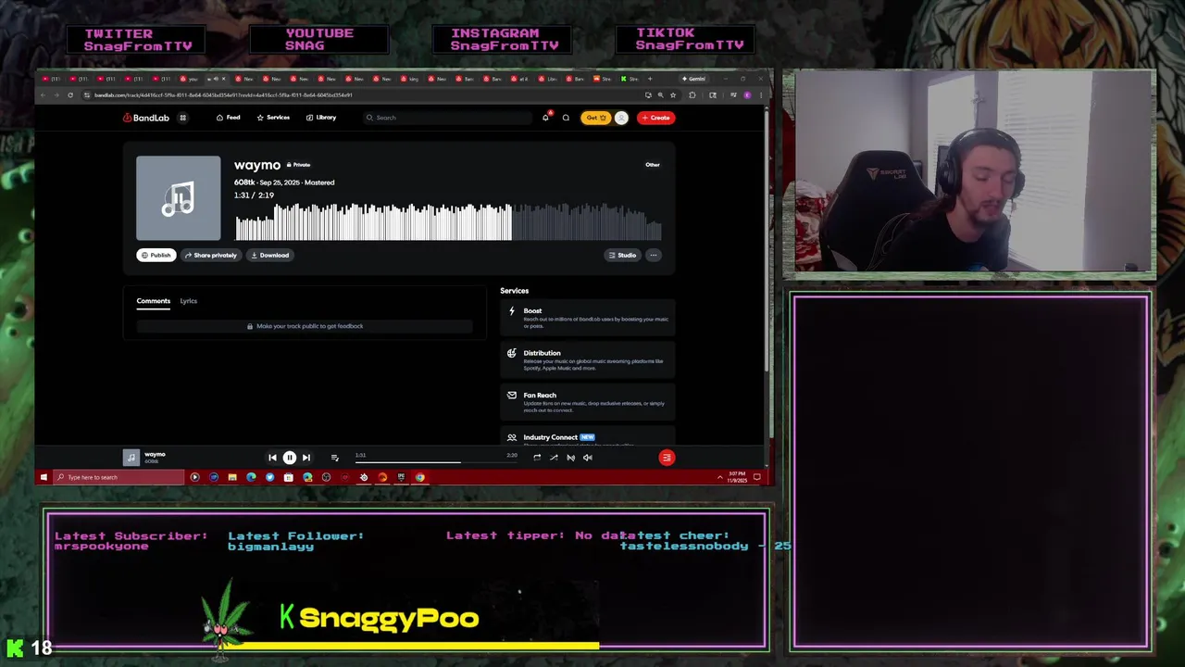
Task: Open the Library menu
Action: tap(321, 118)
